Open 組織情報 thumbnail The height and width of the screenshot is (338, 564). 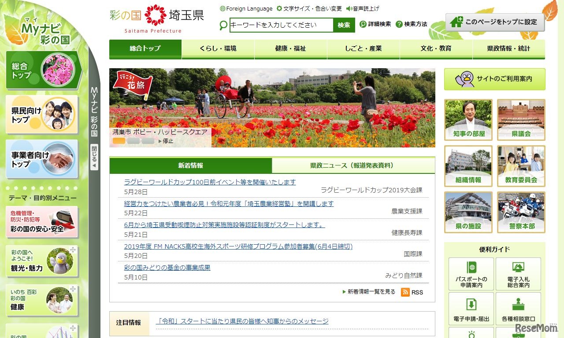click(468, 166)
